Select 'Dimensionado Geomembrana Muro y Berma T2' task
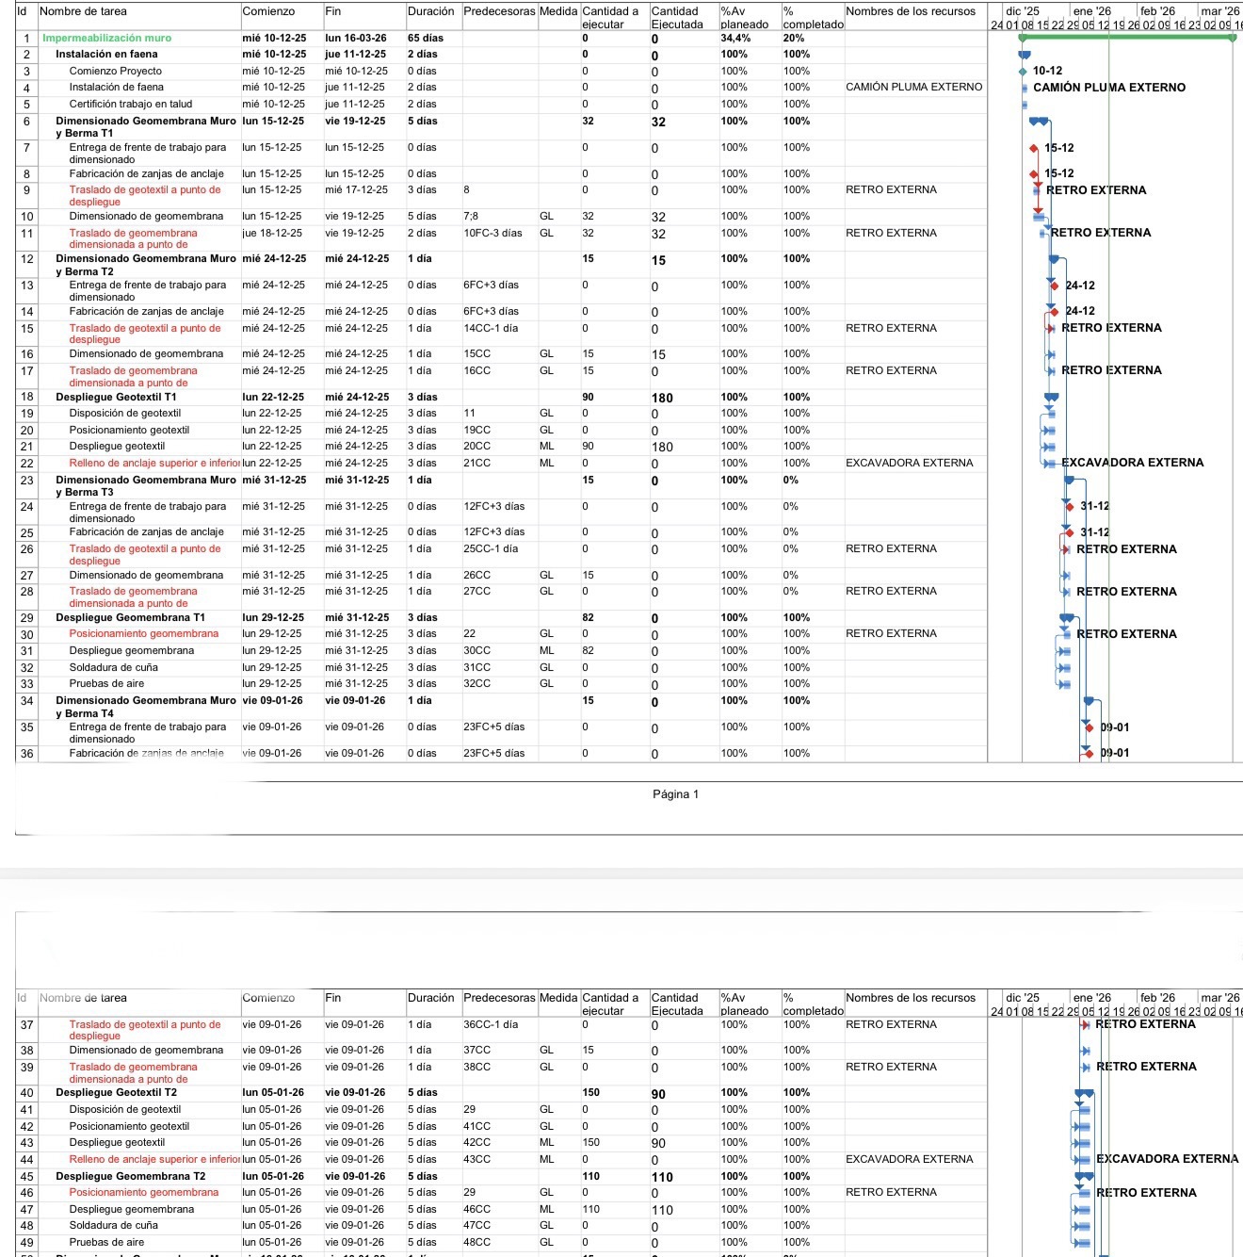The width and height of the screenshot is (1243, 1257). tap(146, 265)
